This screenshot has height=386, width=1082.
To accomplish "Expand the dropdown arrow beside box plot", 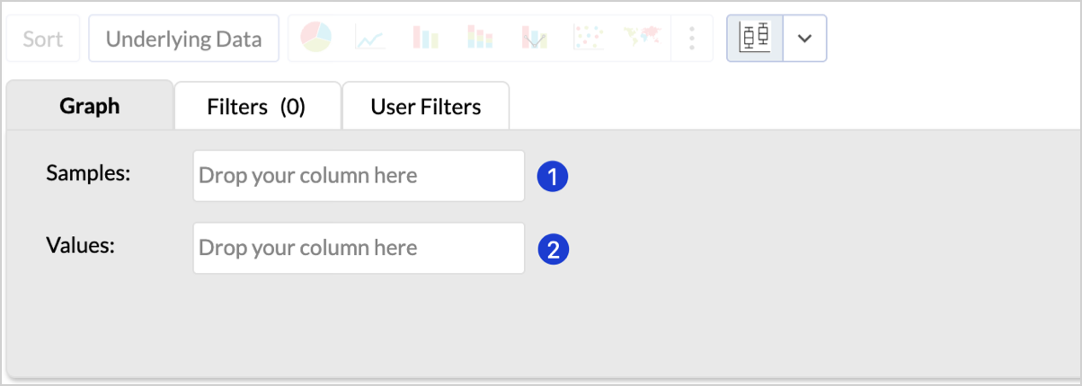I will 805,39.
